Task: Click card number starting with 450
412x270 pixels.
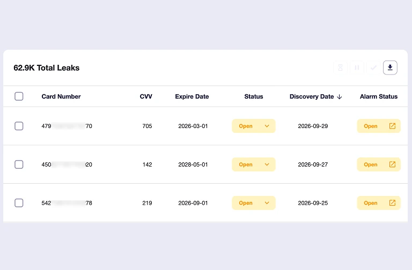Action: (67, 164)
